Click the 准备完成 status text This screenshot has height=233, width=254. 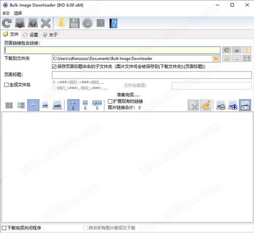pyautogui.click(x=128, y=95)
